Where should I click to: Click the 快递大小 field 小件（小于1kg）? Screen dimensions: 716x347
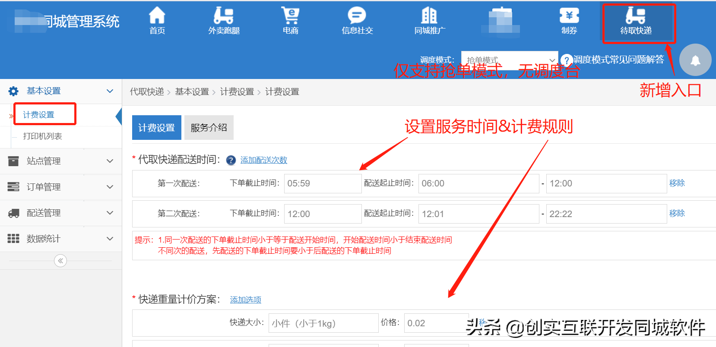pos(323,323)
